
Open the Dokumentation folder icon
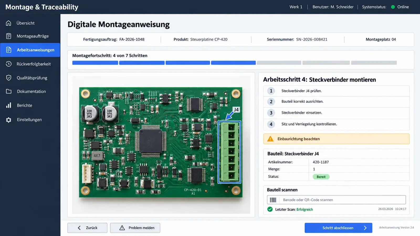(9, 91)
